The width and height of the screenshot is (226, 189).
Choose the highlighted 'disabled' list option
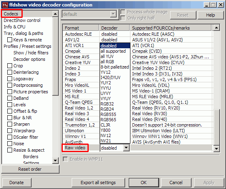point(115,46)
